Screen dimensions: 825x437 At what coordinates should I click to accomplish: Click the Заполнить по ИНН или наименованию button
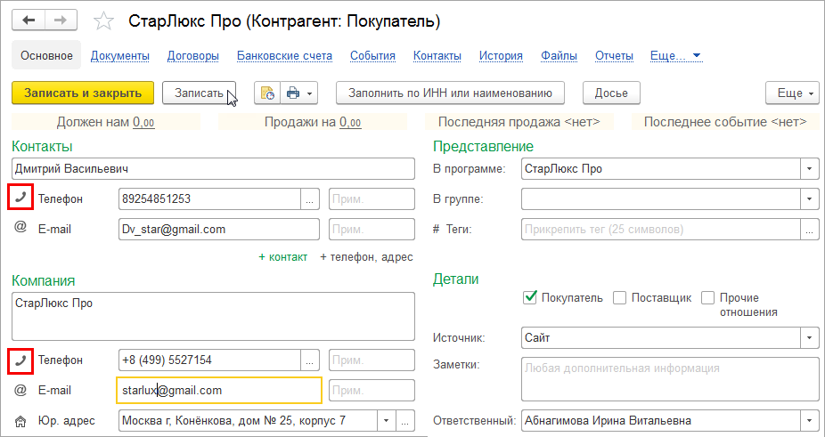click(x=449, y=93)
